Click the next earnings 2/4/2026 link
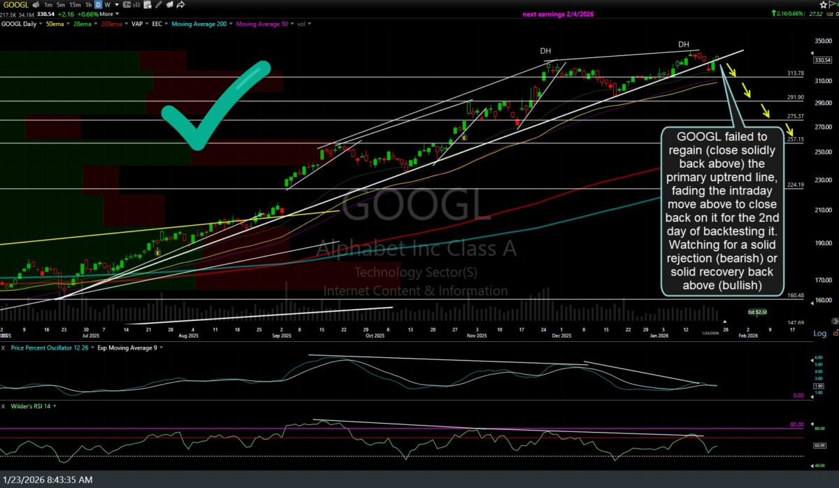839x488 pixels. pos(558,14)
